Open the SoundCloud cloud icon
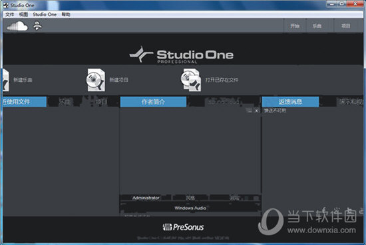Image resolution: width=366 pixels, height=245 pixels. pyautogui.click(x=17, y=26)
